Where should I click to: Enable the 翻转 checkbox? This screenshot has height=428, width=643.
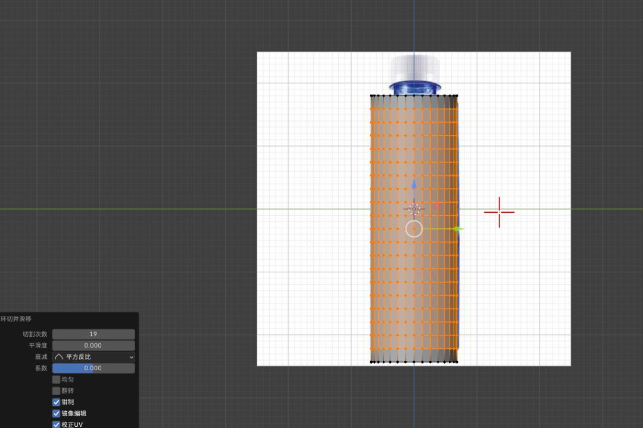coord(57,391)
